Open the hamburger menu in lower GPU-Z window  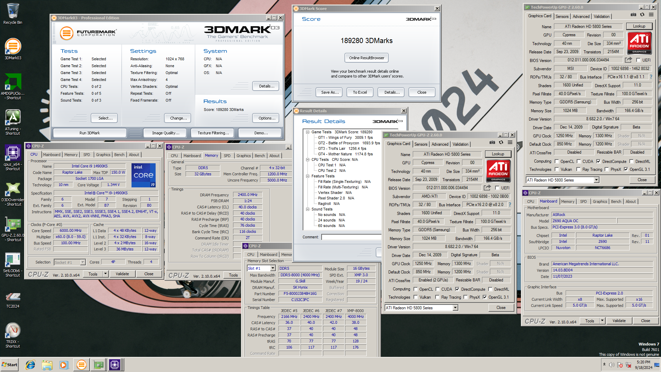click(510, 143)
